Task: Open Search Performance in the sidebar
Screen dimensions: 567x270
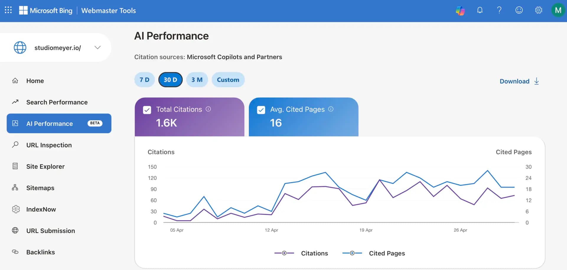Action: pos(59,102)
